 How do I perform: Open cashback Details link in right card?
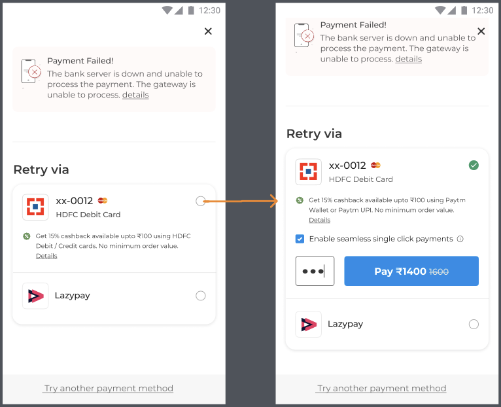319,220
